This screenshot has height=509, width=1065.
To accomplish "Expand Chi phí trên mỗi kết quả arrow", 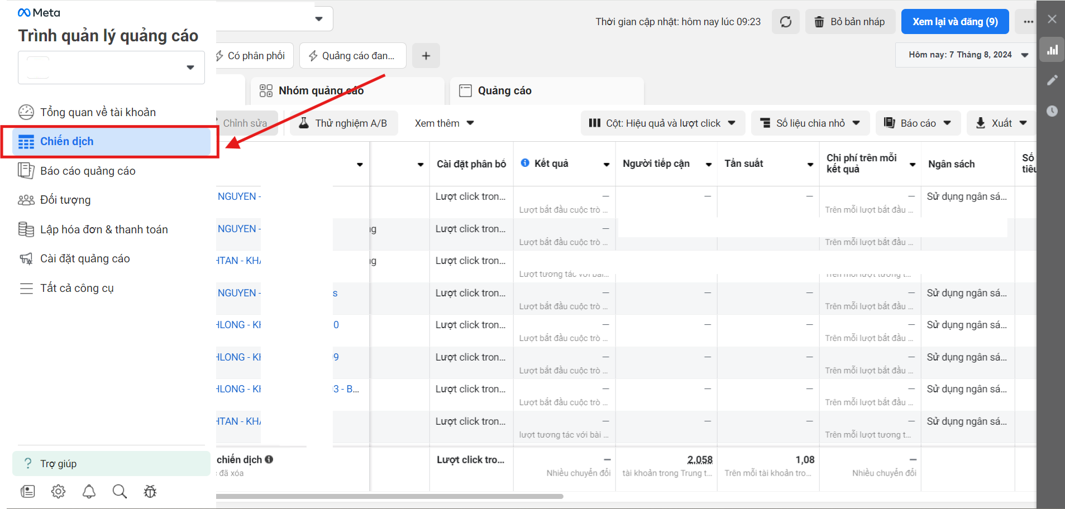I will [x=913, y=165].
